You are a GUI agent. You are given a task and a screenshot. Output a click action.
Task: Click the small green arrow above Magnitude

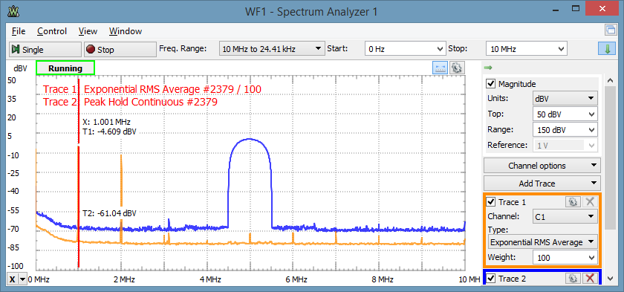[x=488, y=68]
